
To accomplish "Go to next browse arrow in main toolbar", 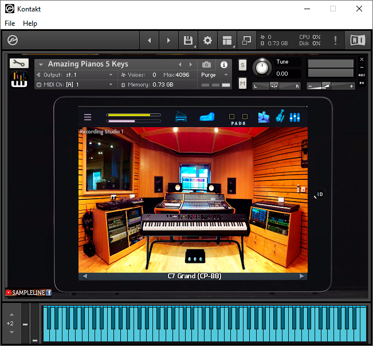I will click(168, 40).
